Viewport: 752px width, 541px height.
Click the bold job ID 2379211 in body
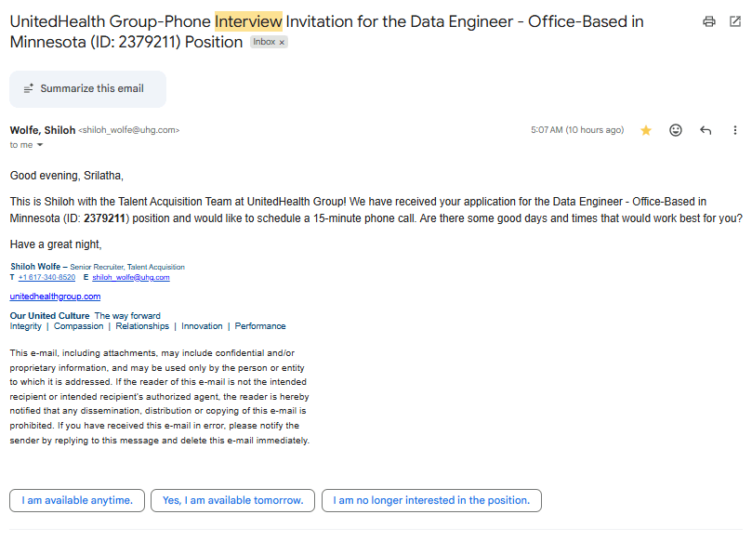coord(104,218)
